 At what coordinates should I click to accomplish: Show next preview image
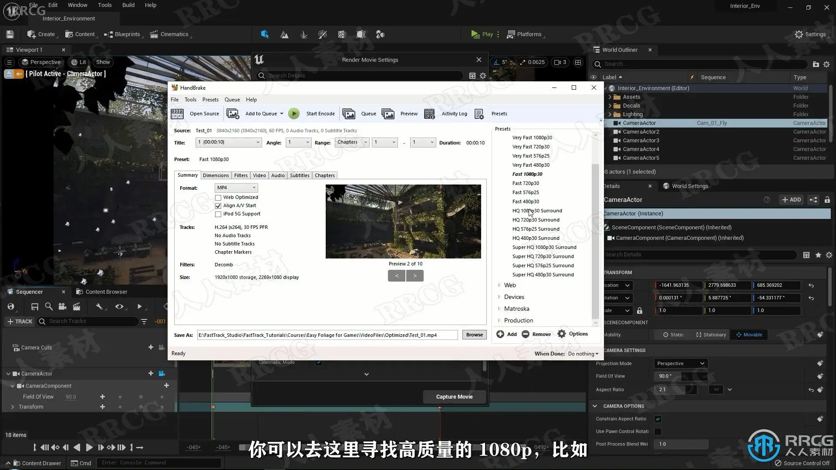pyautogui.click(x=415, y=276)
